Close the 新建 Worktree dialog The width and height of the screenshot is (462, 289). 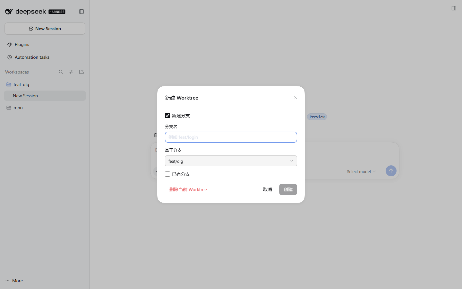coord(296,98)
